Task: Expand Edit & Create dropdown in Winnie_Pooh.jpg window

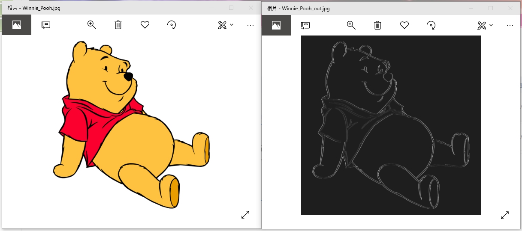Action: (x=232, y=25)
